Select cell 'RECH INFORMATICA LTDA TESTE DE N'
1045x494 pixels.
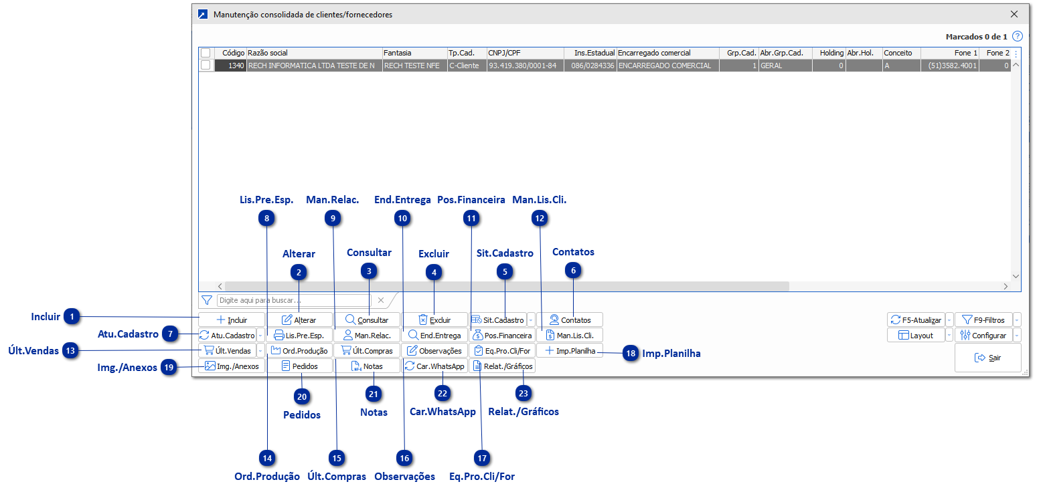(x=315, y=66)
